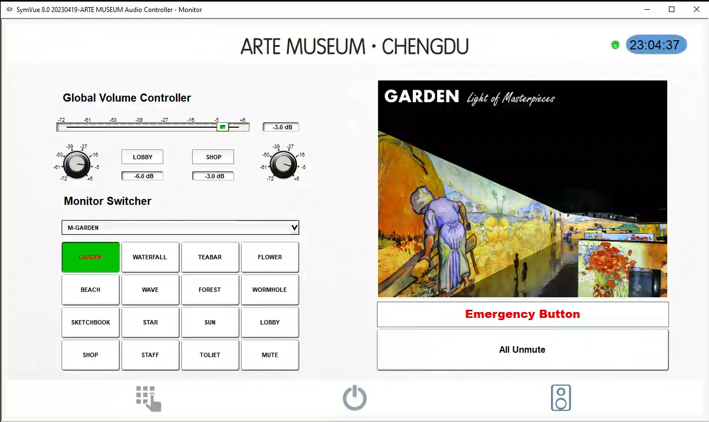The width and height of the screenshot is (709, 422).
Task: Click the LOBBY -6.0 dB value field
Action: [x=142, y=176]
